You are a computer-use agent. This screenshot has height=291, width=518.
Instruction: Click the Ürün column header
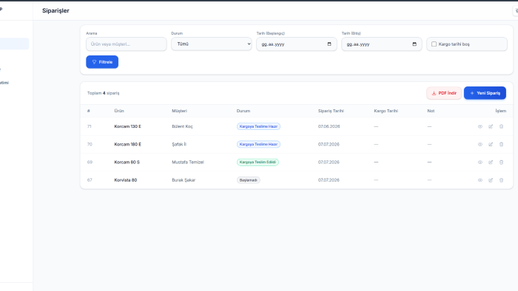(119, 111)
